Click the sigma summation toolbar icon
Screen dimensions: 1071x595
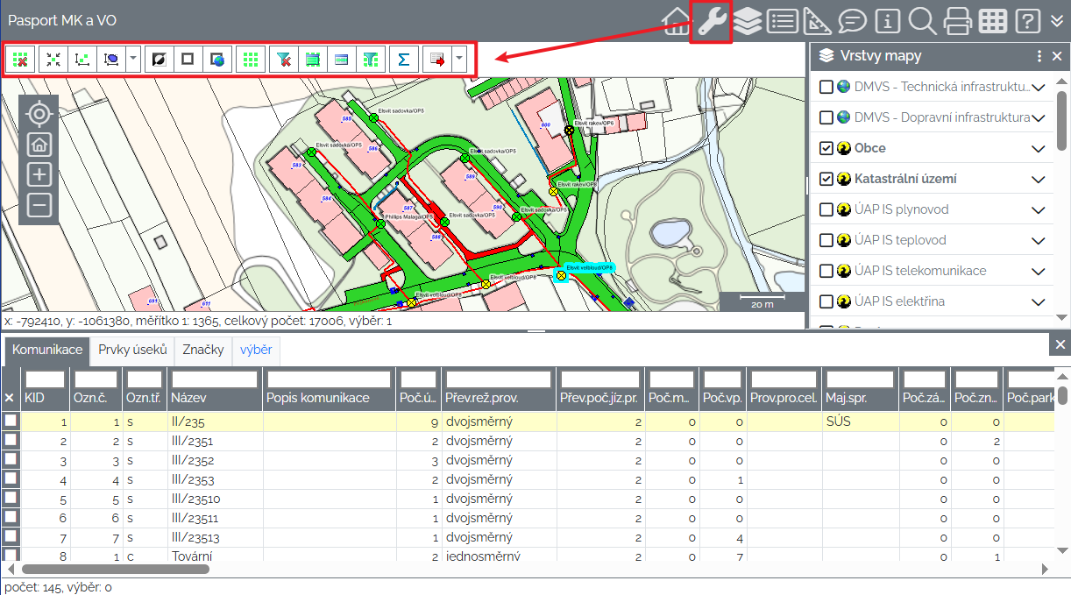tap(403, 60)
